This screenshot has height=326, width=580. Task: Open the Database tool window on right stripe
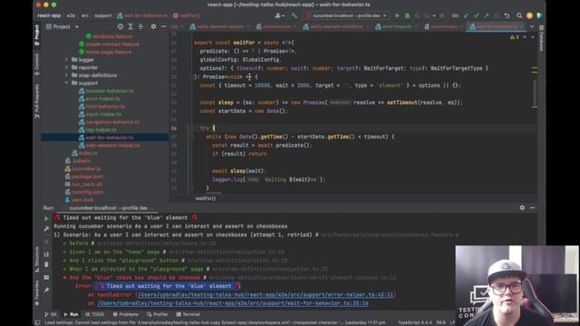coord(541,37)
